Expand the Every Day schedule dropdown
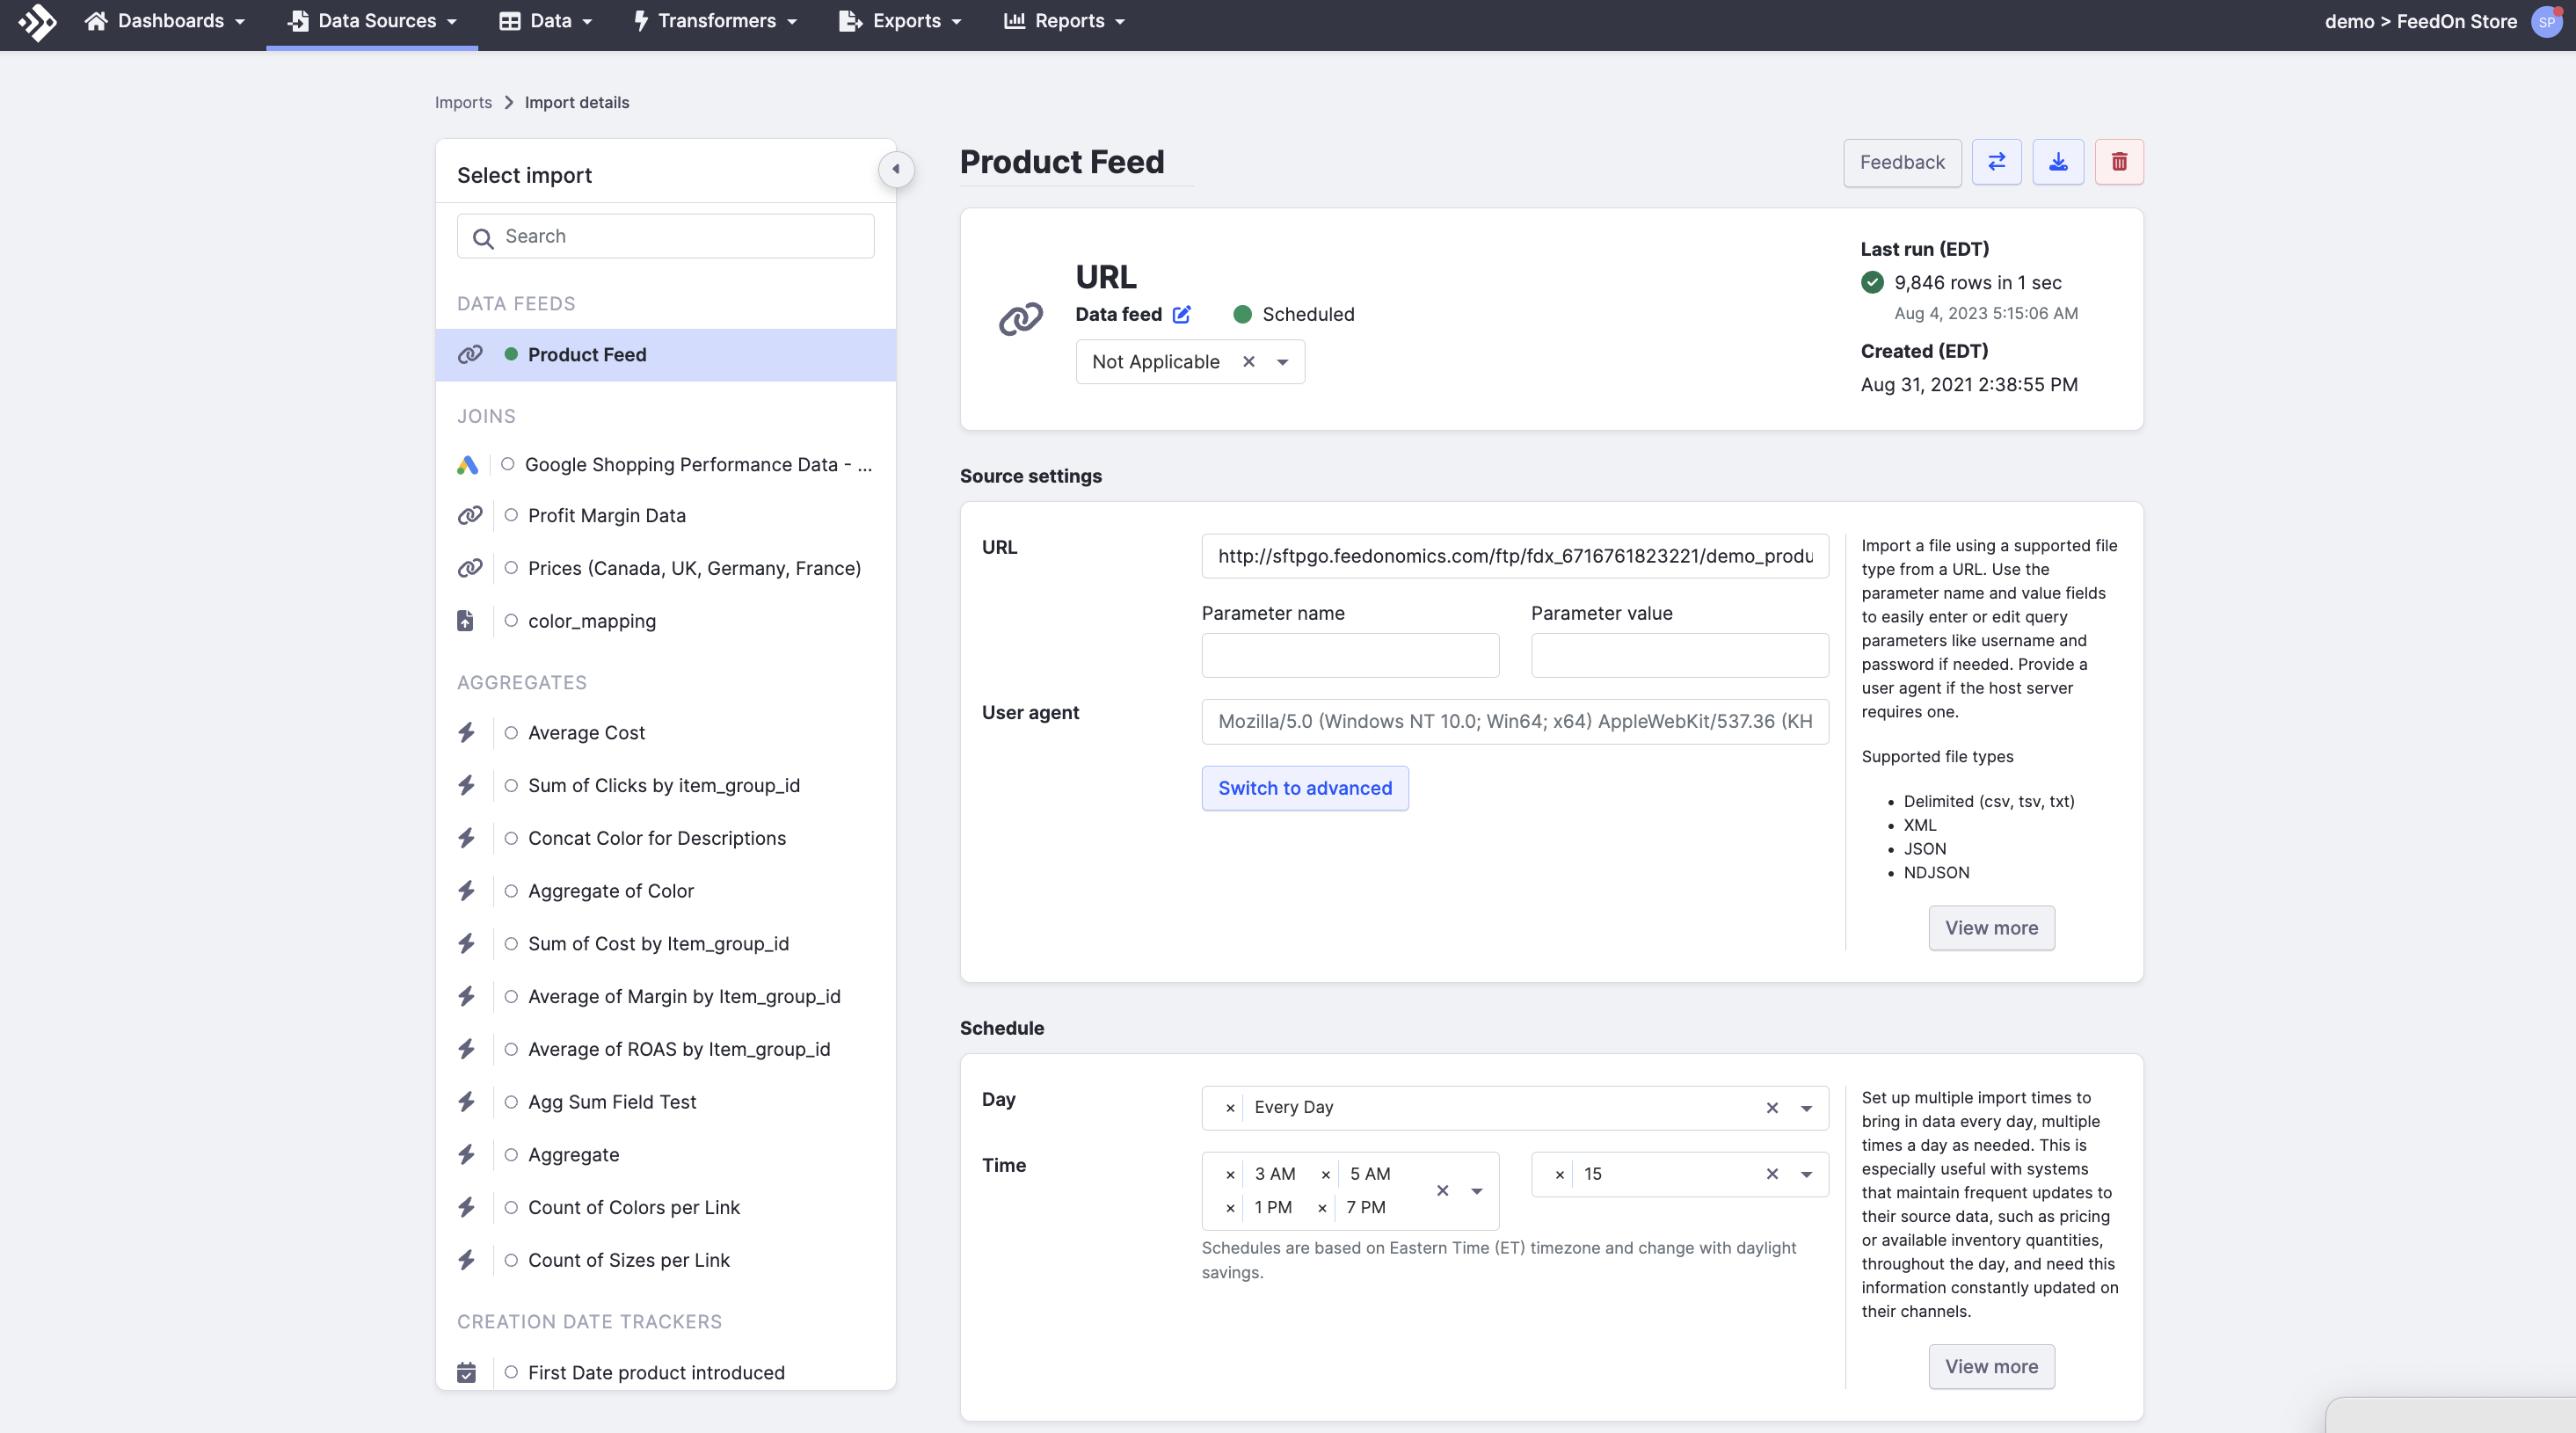 [x=1806, y=1108]
